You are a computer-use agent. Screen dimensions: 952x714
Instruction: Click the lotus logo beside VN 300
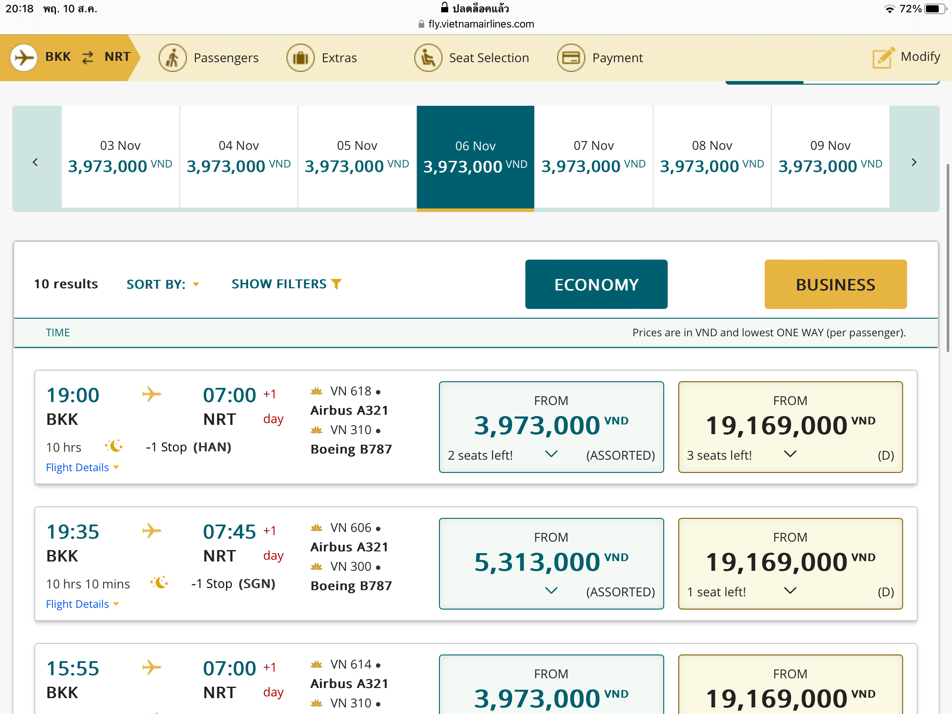[316, 566]
